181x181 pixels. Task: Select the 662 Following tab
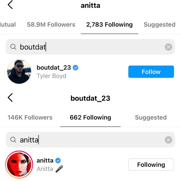[90, 118]
